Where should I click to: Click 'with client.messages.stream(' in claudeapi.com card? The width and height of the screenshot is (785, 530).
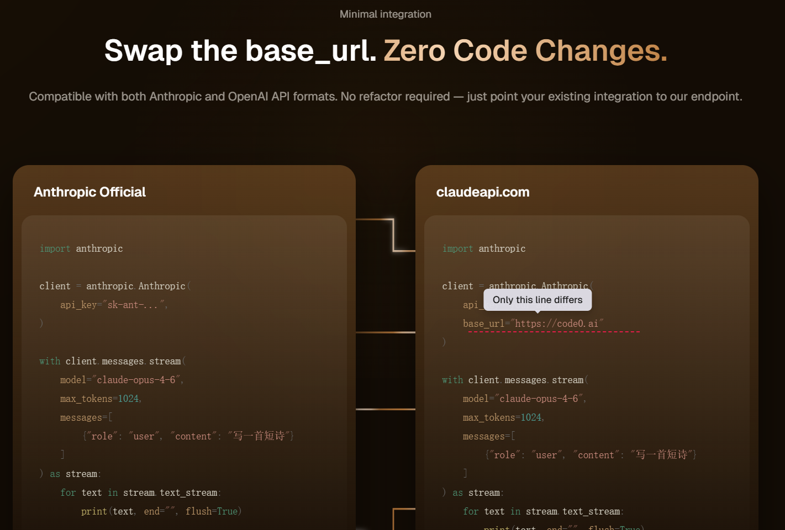coord(515,380)
